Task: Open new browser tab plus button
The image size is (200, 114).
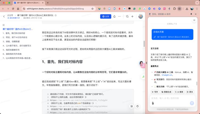Action: point(48,3)
